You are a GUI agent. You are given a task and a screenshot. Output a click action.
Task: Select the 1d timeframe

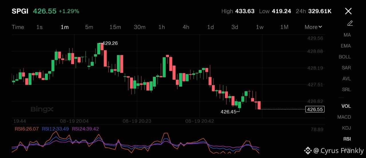[210, 27]
